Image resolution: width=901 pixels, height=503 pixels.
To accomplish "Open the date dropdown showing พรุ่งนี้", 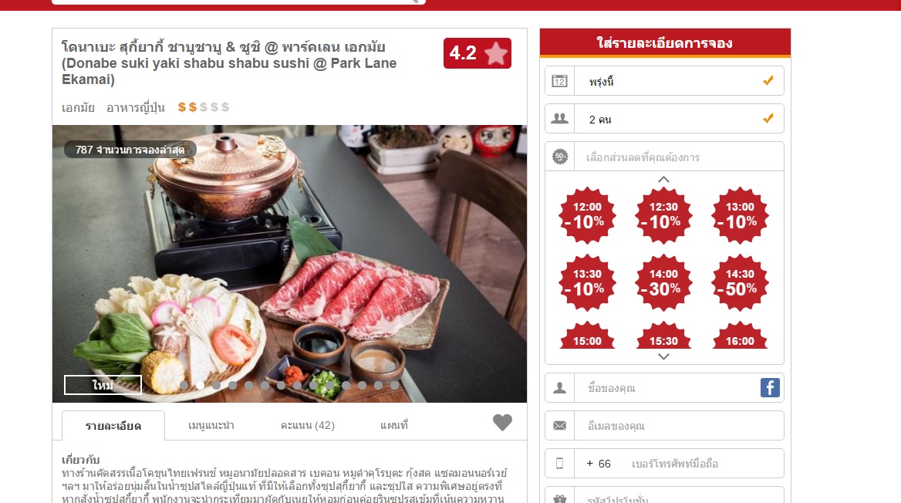I will point(664,81).
